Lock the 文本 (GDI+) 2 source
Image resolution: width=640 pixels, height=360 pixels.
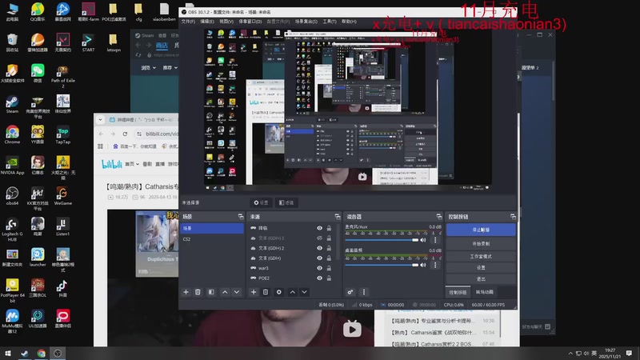pyautogui.click(x=329, y=248)
